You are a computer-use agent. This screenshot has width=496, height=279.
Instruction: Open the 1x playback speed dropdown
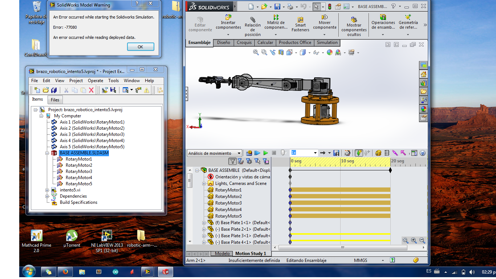(x=315, y=153)
